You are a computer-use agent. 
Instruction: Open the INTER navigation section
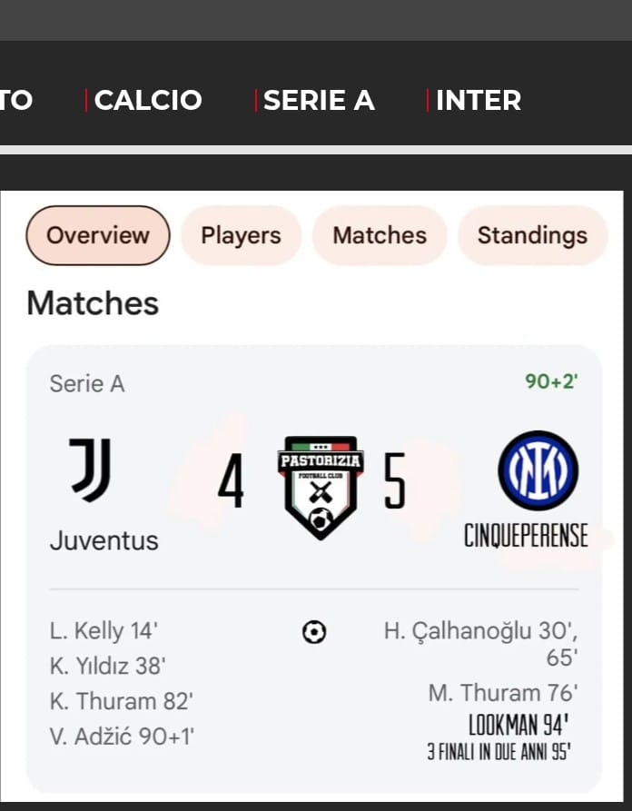[479, 100]
